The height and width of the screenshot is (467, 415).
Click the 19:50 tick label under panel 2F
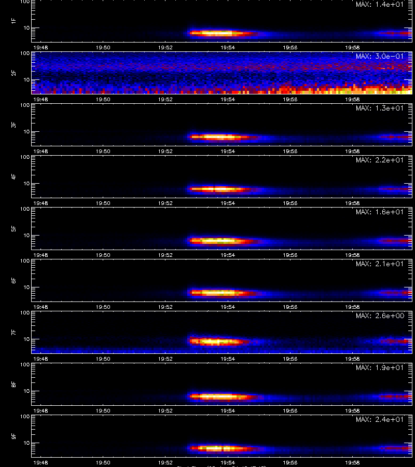[103, 100]
